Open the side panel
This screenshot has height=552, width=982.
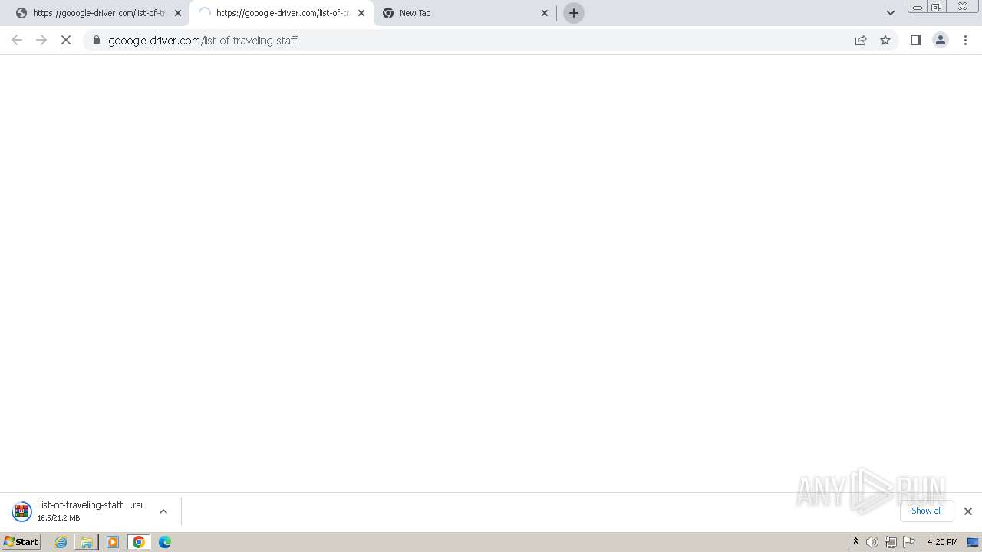[915, 40]
